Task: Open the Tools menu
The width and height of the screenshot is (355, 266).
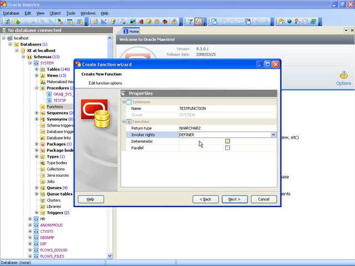Action: (x=70, y=13)
